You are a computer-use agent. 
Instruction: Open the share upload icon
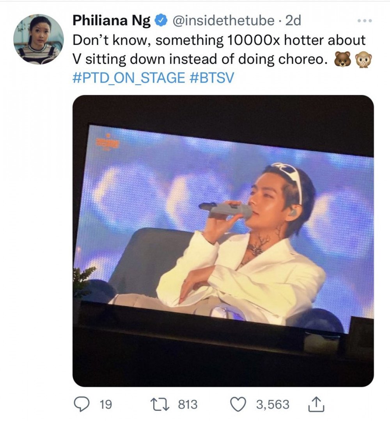coord(316,404)
